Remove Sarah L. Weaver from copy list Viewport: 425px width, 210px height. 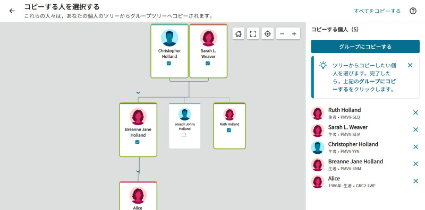tap(415, 129)
